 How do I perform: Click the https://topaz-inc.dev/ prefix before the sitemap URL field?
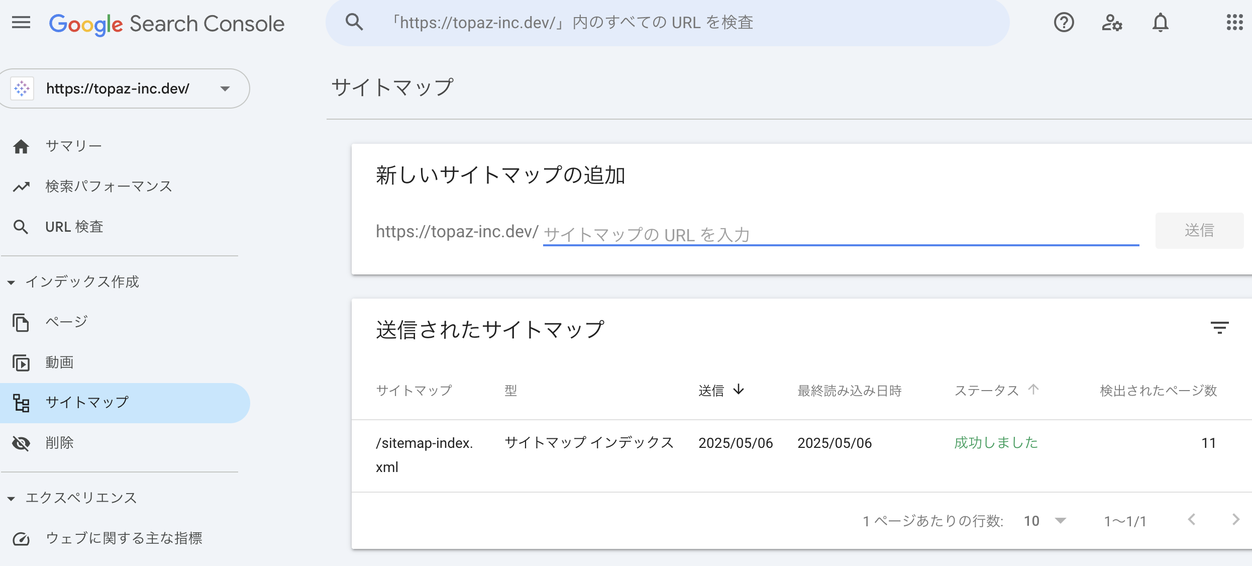[x=457, y=232]
